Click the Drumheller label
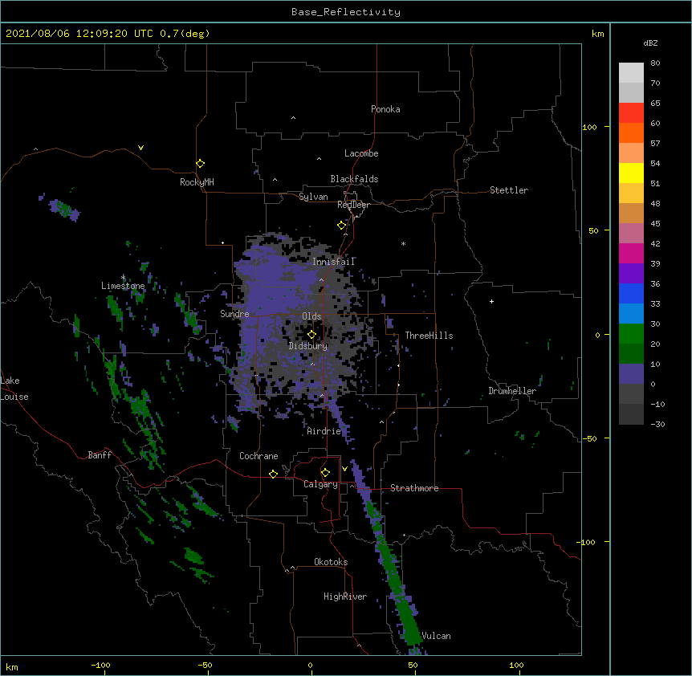 (x=512, y=391)
